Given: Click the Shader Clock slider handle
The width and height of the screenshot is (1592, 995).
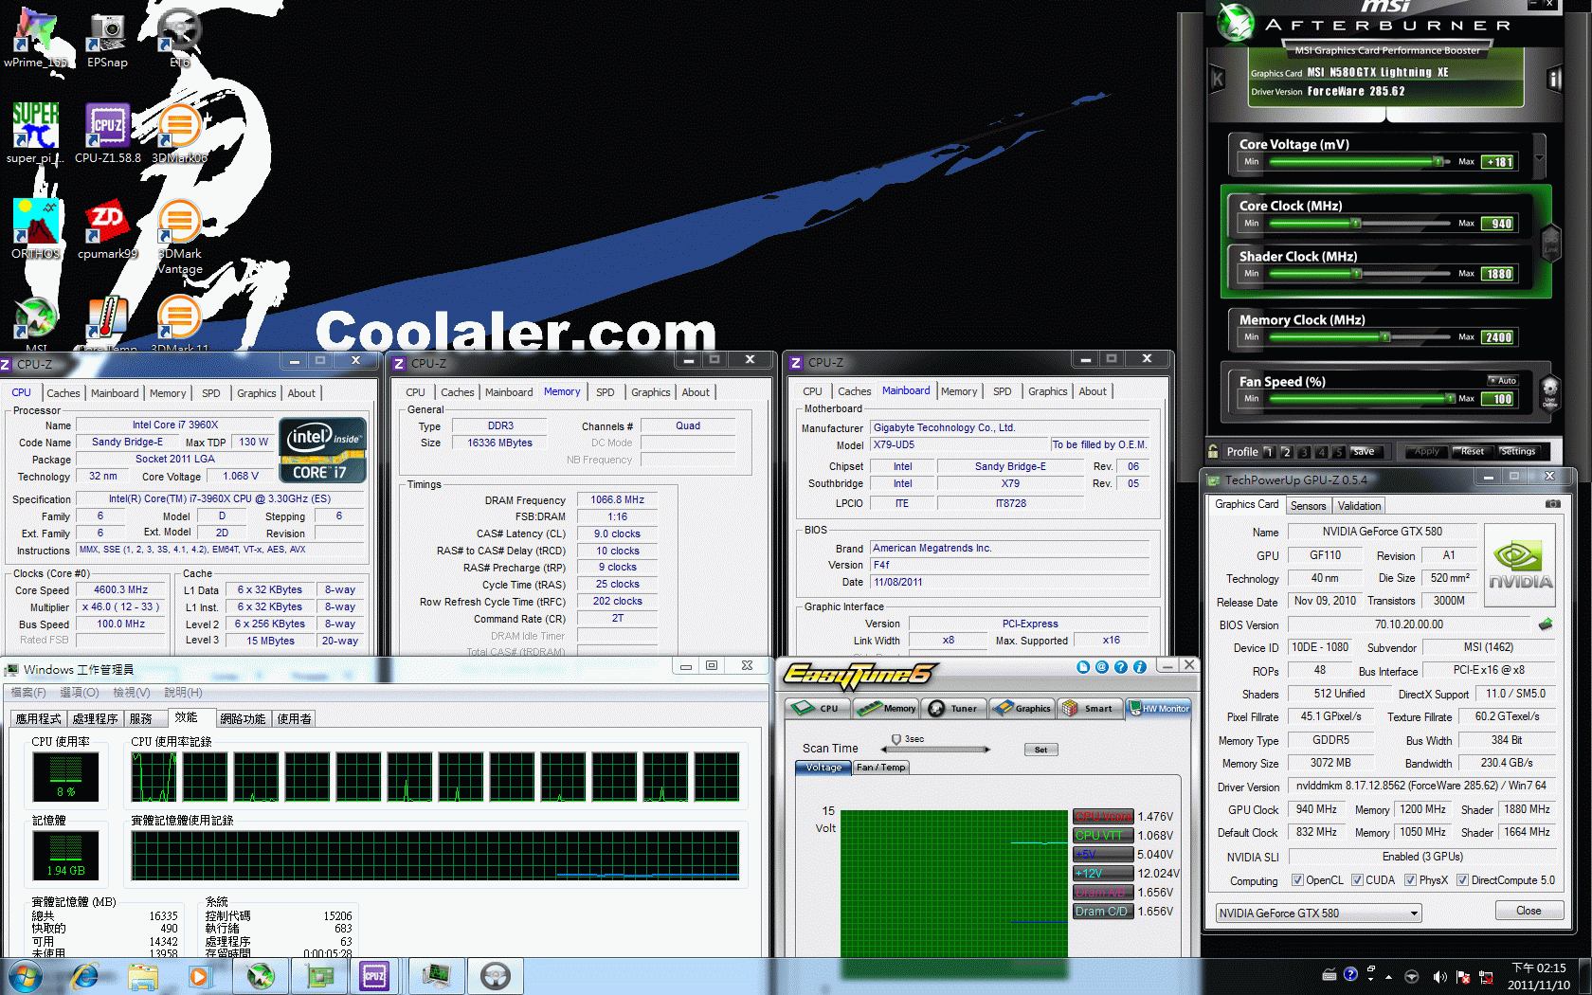Looking at the screenshot, I should (1357, 274).
